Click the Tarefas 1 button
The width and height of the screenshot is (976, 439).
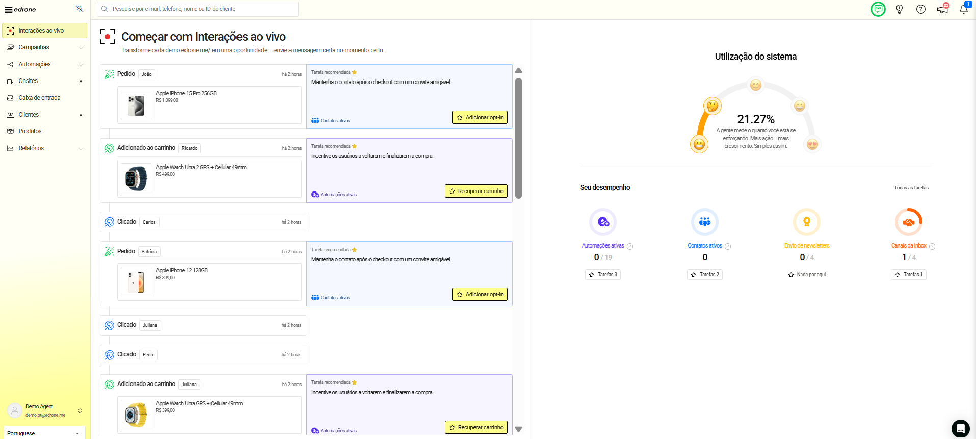[909, 275]
